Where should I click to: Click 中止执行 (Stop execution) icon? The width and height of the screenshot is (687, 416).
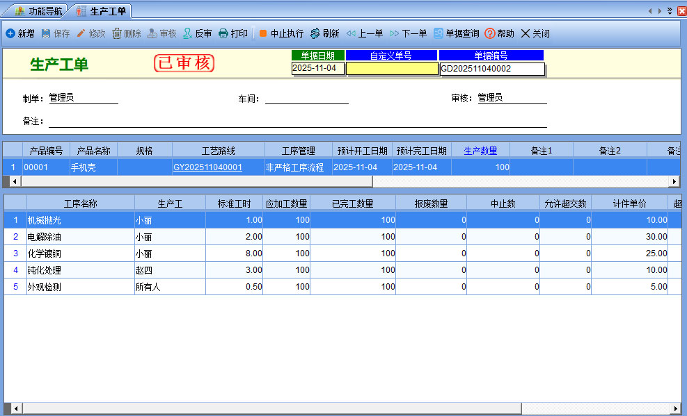(263, 33)
